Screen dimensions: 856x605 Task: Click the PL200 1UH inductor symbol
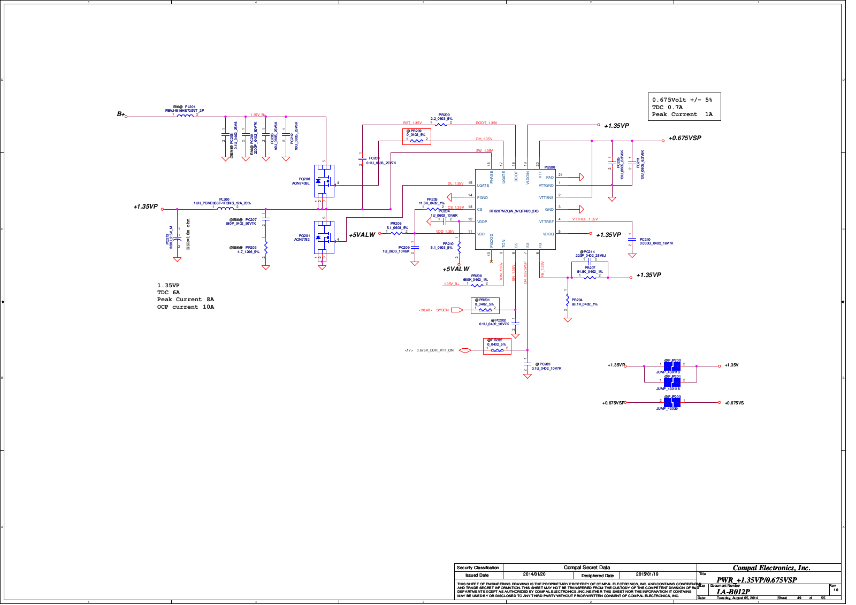coord(225,208)
